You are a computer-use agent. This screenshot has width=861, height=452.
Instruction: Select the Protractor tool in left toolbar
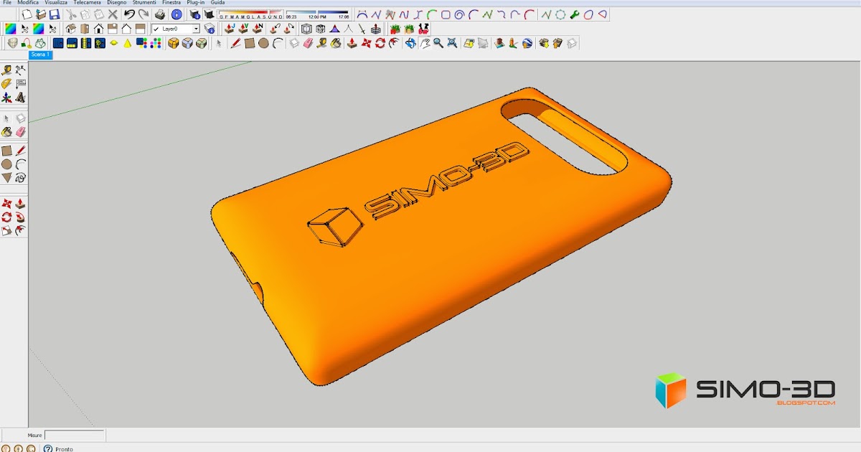(x=6, y=83)
